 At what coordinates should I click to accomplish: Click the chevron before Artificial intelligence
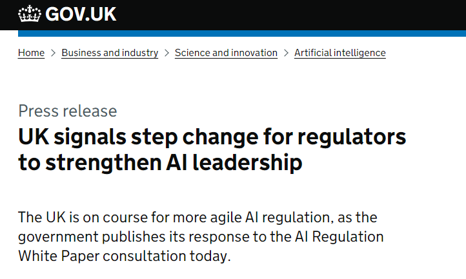[286, 53]
